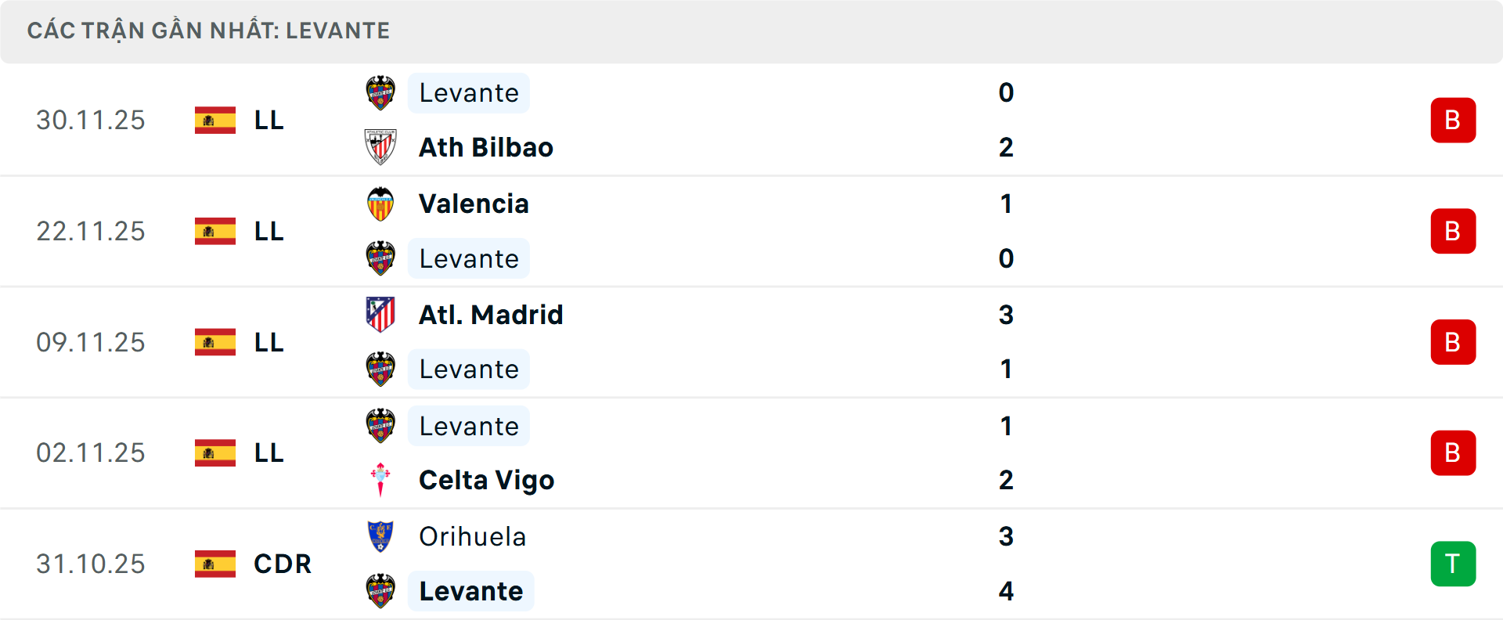Viewport: 1503px width, 620px height.
Task: Click Levante crest in the 30.11.25 match
Action: pyautogui.click(x=380, y=92)
